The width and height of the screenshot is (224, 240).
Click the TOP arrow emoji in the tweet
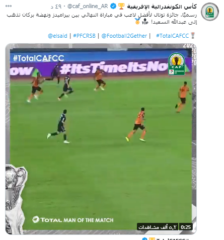[x=145, y=22]
